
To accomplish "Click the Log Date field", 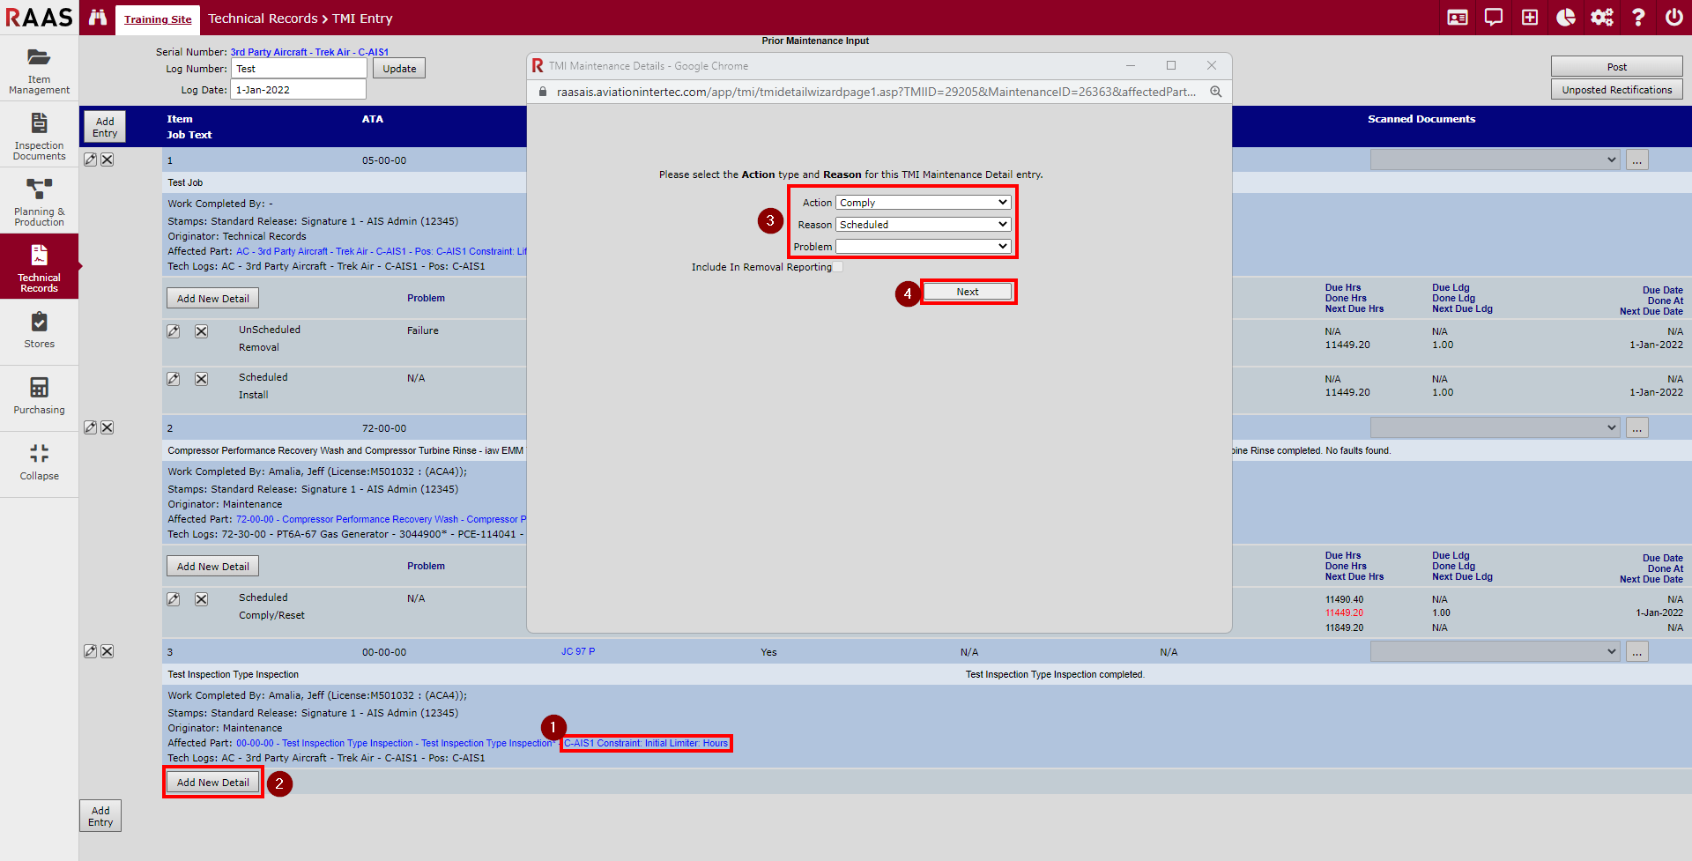I will point(298,90).
